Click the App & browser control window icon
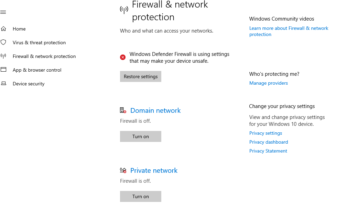 [3, 70]
